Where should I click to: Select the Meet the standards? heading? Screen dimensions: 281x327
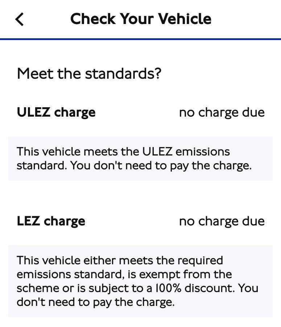(89, 73)
